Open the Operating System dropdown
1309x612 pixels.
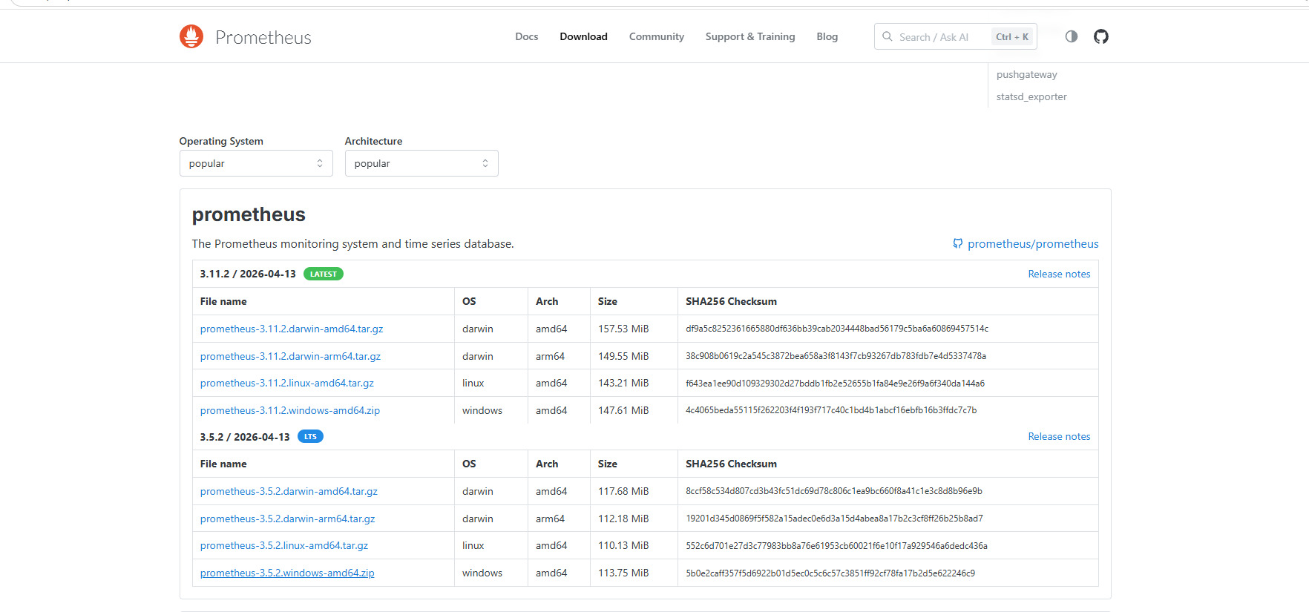[x=256, y=163]
